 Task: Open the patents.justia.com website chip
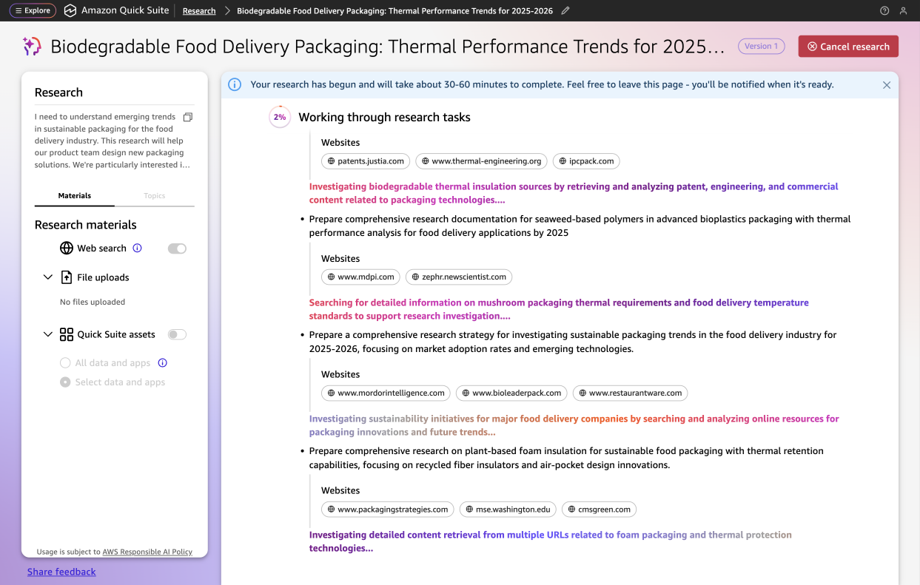coord(365,161)
